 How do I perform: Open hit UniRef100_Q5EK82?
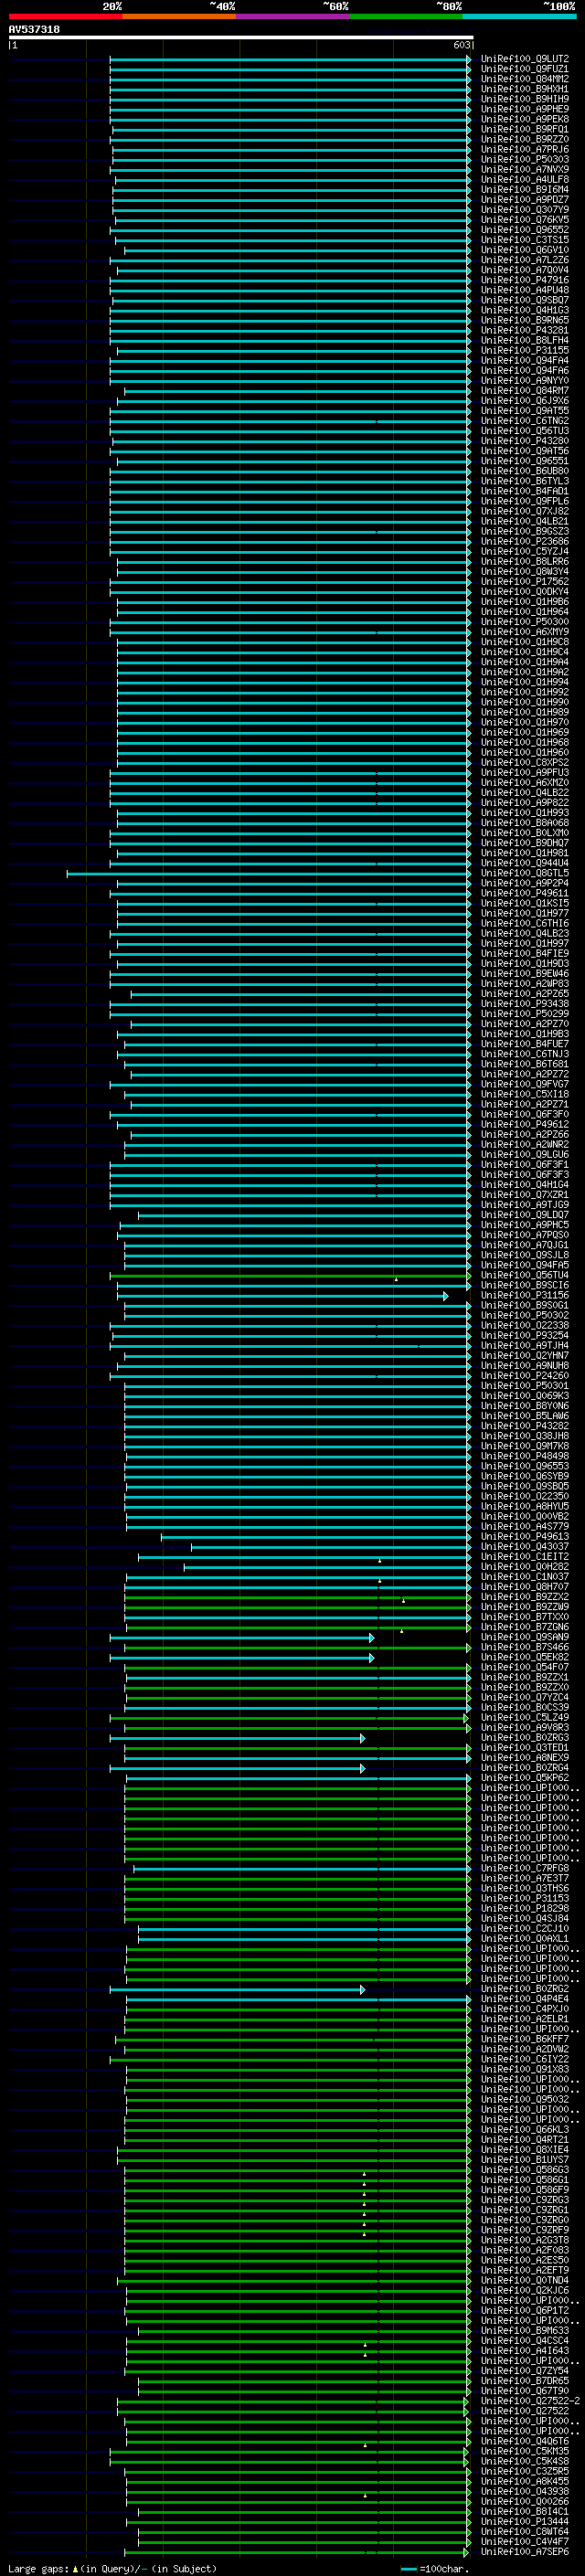pyautogui.click(x=524, y=1657)
